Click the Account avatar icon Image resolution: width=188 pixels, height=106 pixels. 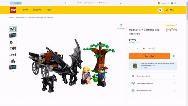point(159,3)
